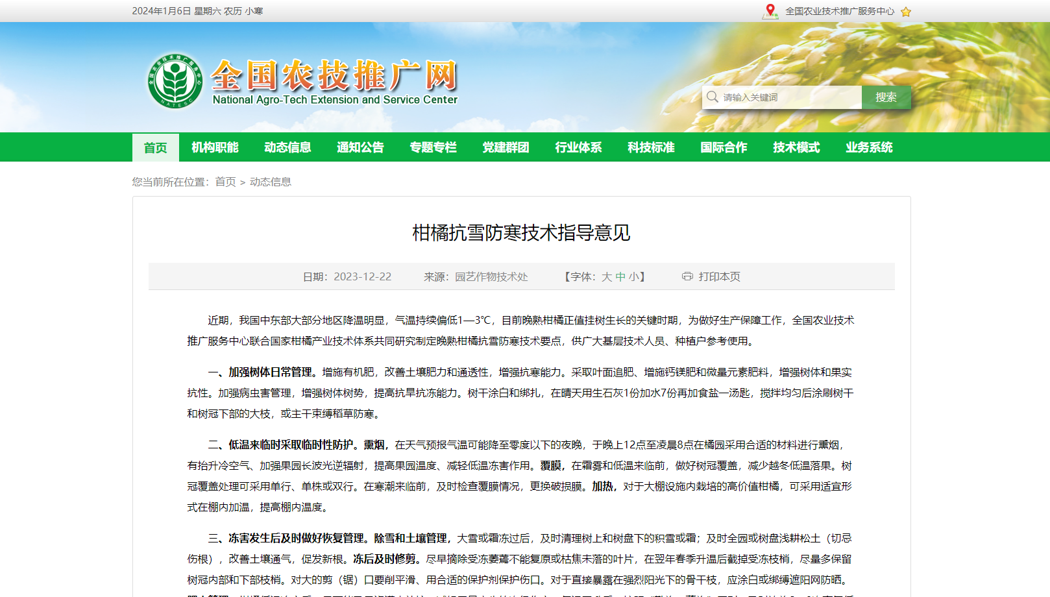
Task: Click 首页 in the breadcrumb trail
Action: [x=226, y=182]
